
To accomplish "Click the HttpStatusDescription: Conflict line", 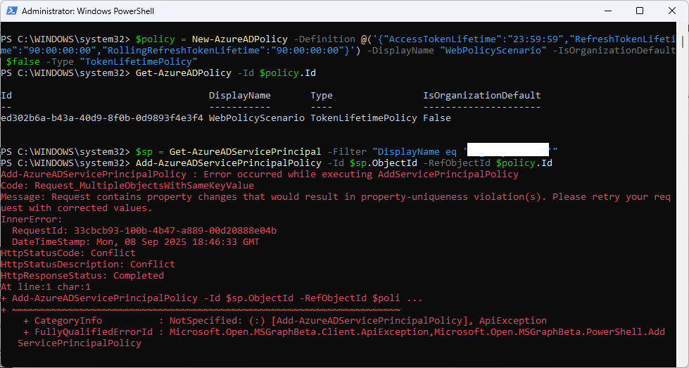I will (x=88, y=265).
